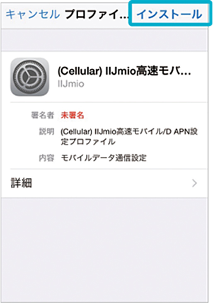Click the gray header band above the profile
The width and height of the screenshot is (213, 303).
tap(104, 40)
